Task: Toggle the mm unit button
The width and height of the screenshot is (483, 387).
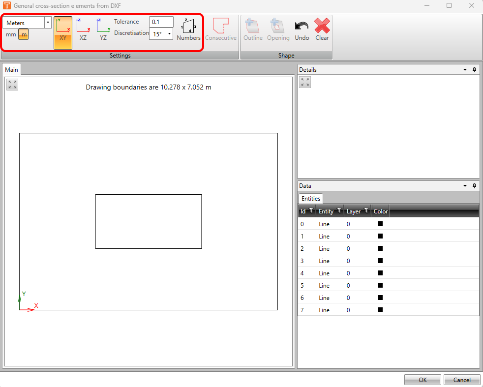Action: pyautogui.click(x=11, y=34)
